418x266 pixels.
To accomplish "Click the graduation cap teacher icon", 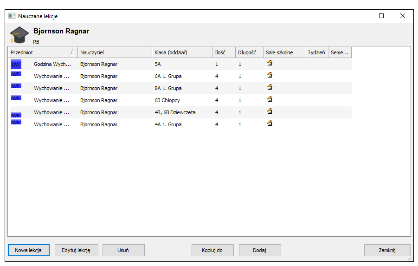I will (19, 35).
